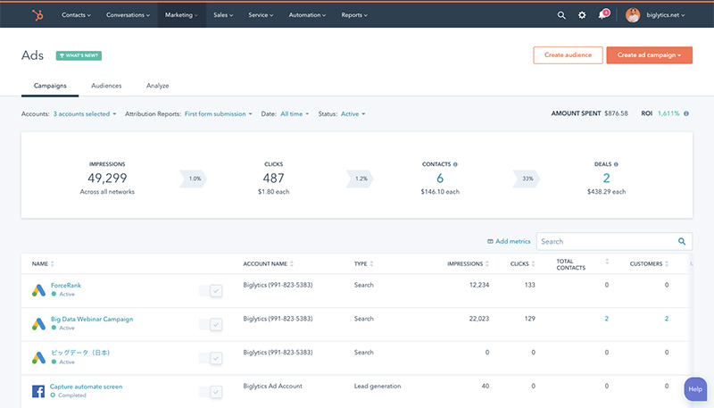Open the Marketing menu
This screenshot has height=408, width=714.
[x=181, y=15]
